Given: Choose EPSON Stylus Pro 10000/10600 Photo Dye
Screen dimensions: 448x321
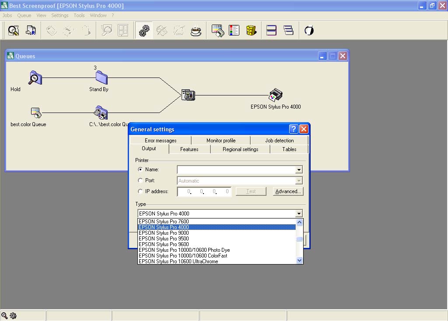Looking at the screenshot, I should pos(217,250).
